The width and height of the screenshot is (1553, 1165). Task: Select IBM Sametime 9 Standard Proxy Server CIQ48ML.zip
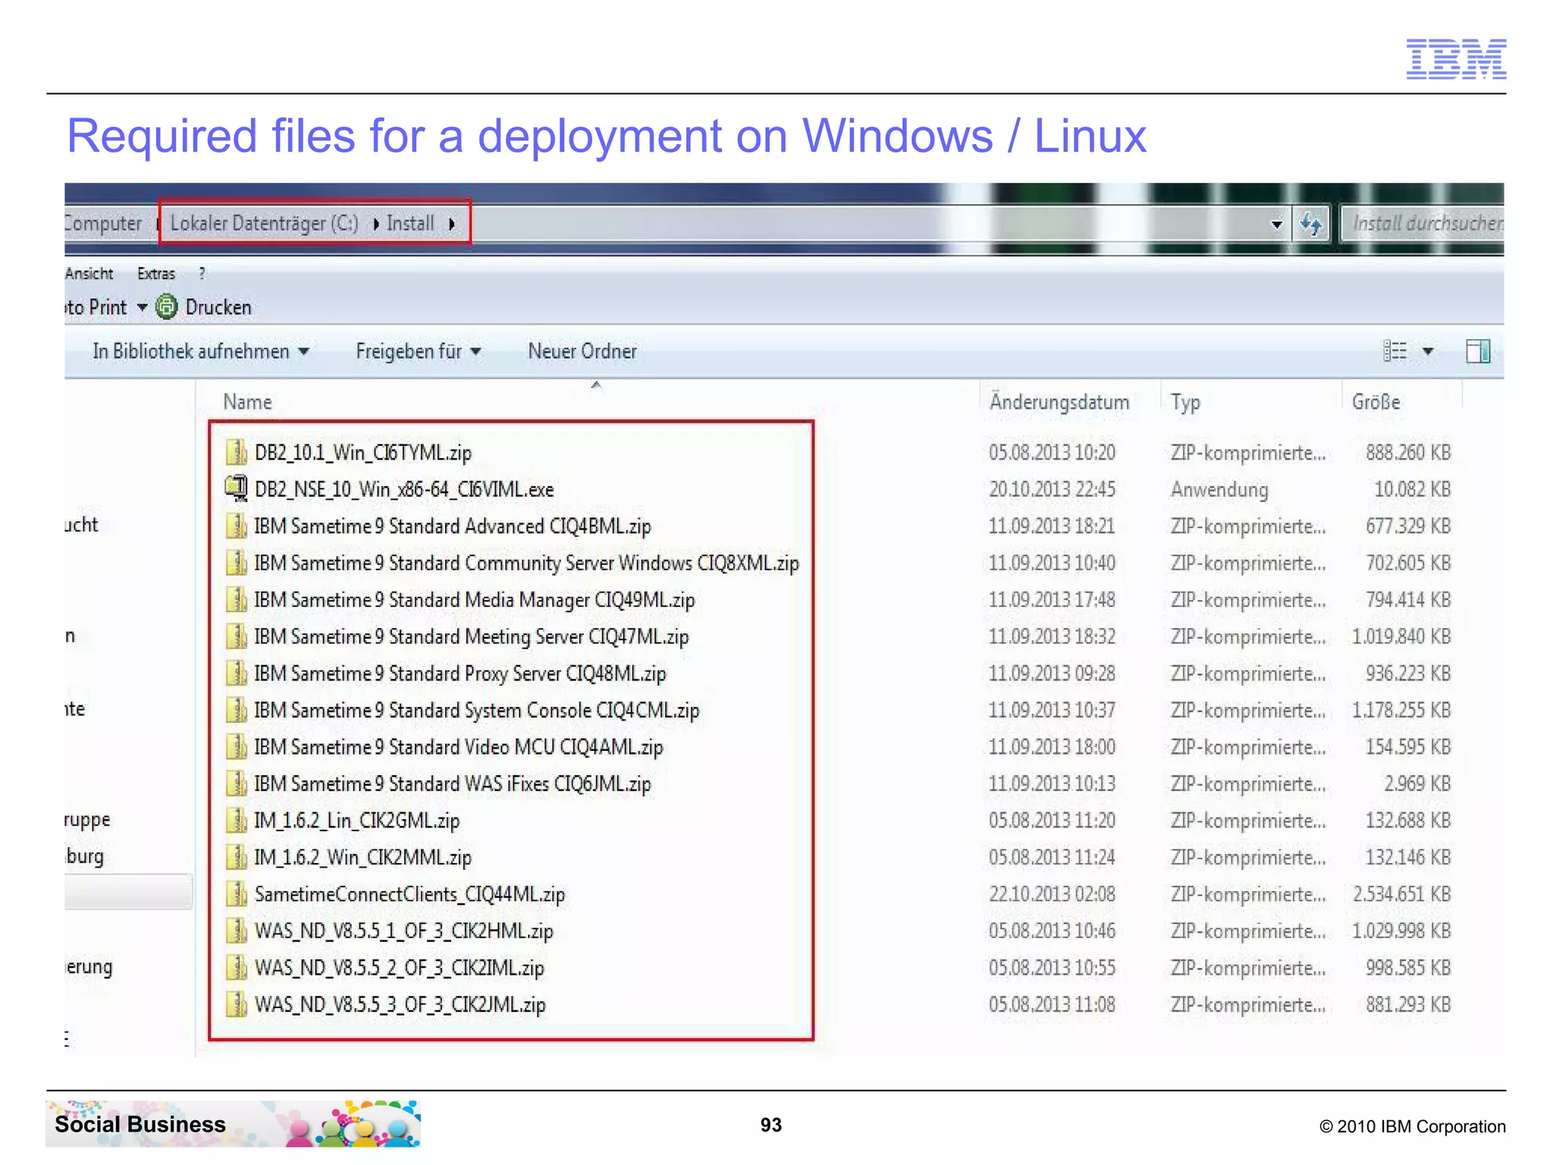(x=460, y=674)
